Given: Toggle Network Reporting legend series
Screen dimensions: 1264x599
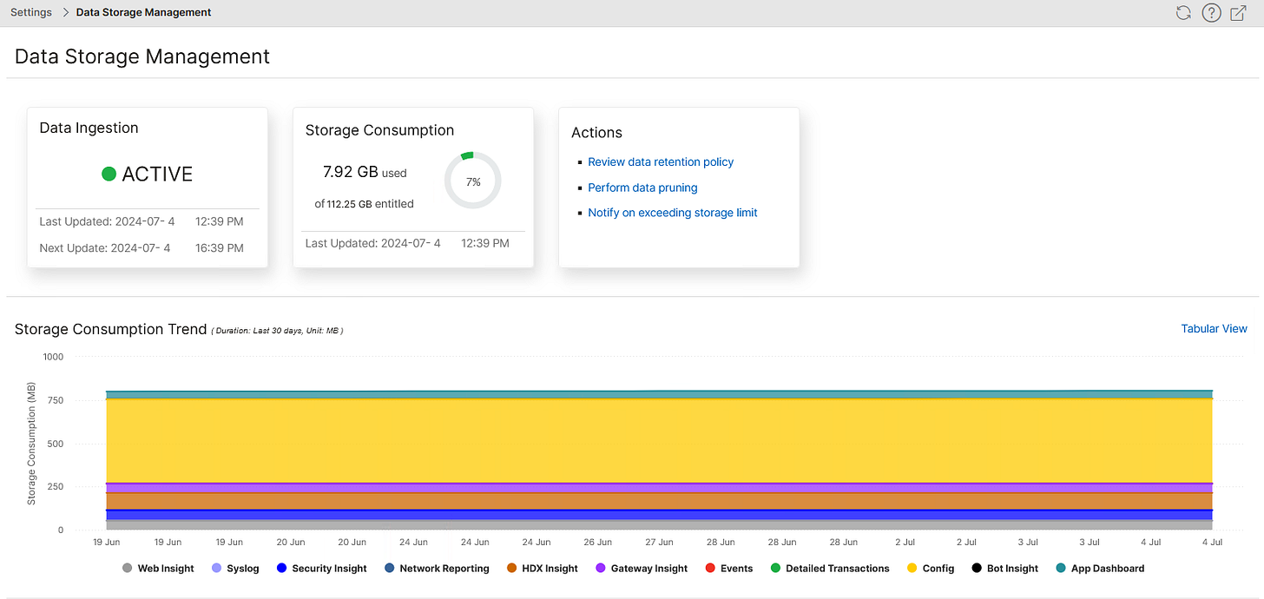Looking at the screenshot, I should pos(436,569).
